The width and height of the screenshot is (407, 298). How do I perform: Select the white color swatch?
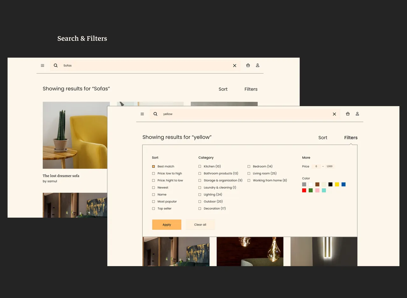(311, 184)
